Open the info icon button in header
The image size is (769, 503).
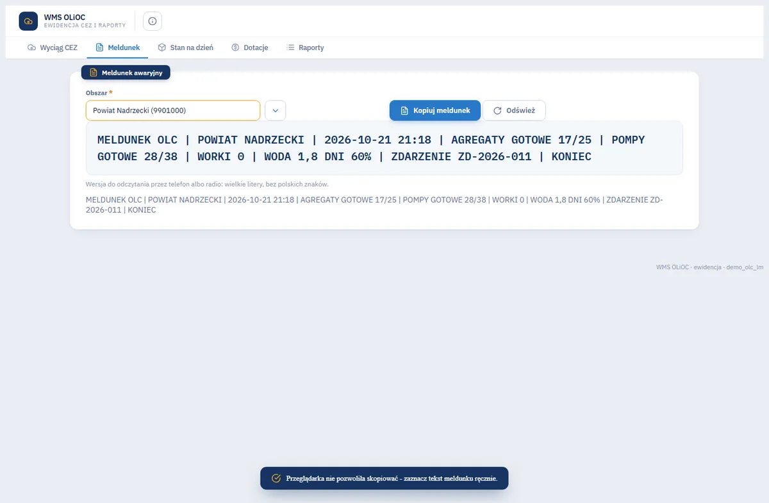coord(153,21)
